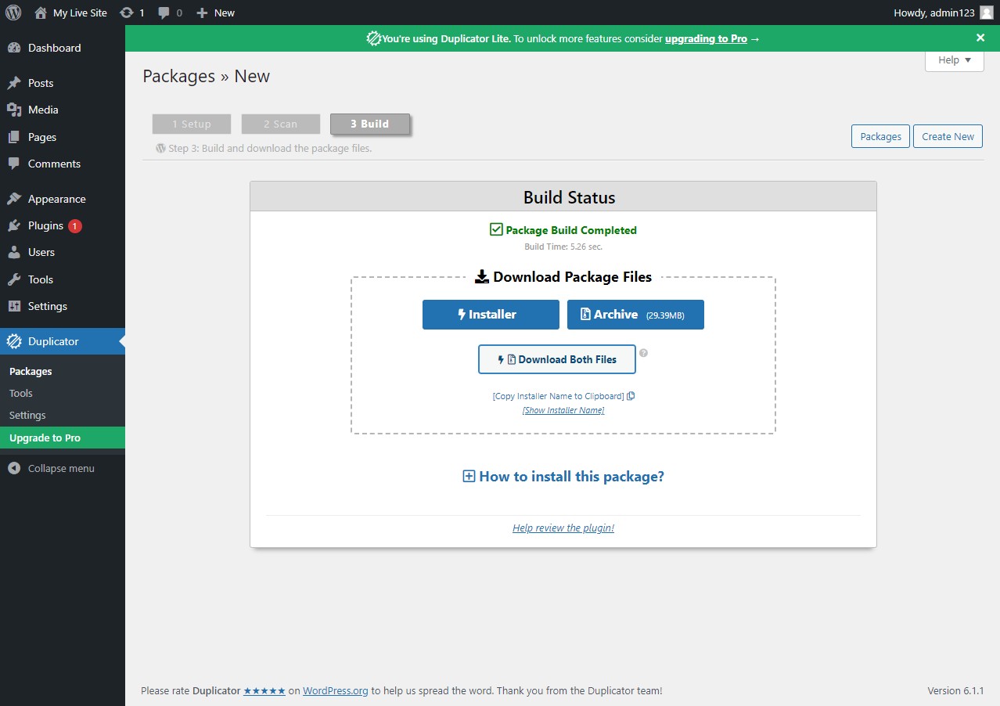Open My Live Site home link
Image resolution: width=1000 pixels, height=706 pixels.
[x=70, y=13]
